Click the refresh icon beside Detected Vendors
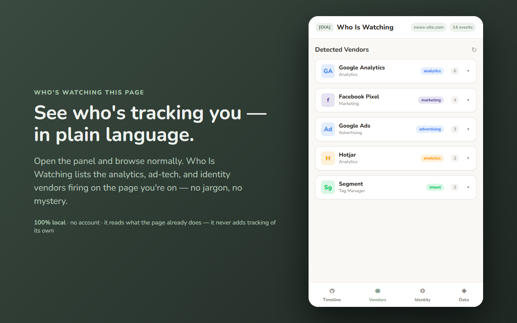 [474, 50]
